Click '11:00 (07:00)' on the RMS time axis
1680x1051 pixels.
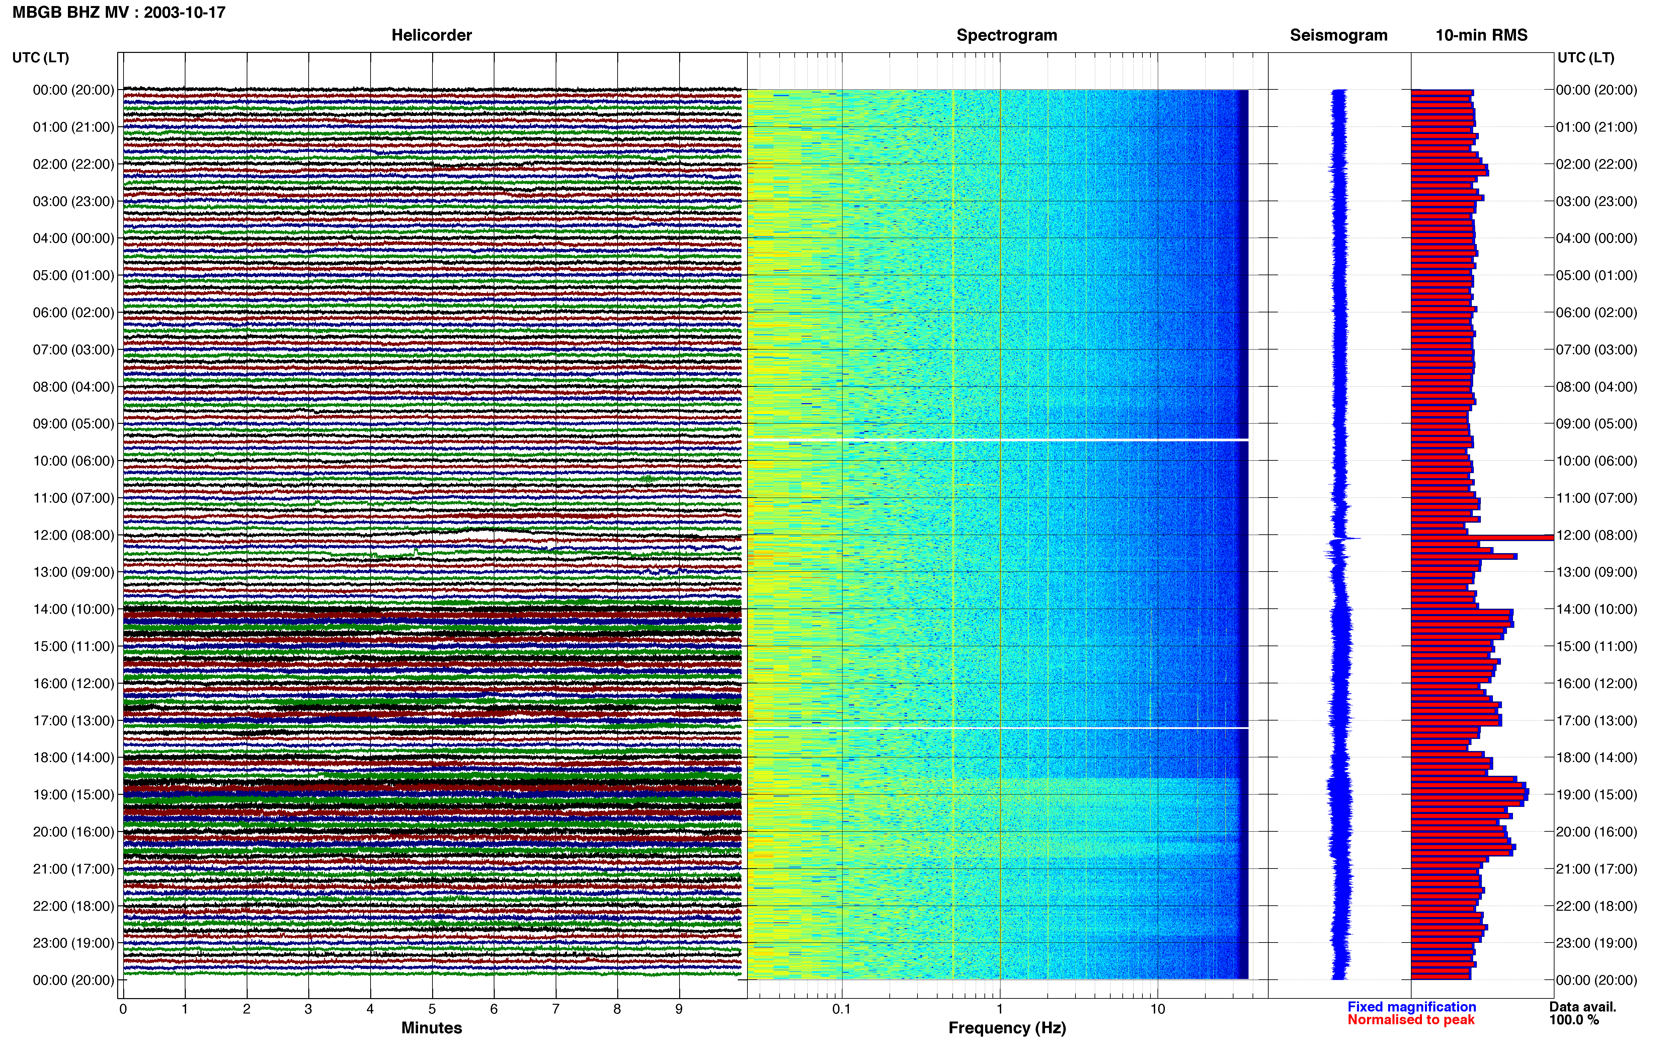click(x=1597, y=499)
